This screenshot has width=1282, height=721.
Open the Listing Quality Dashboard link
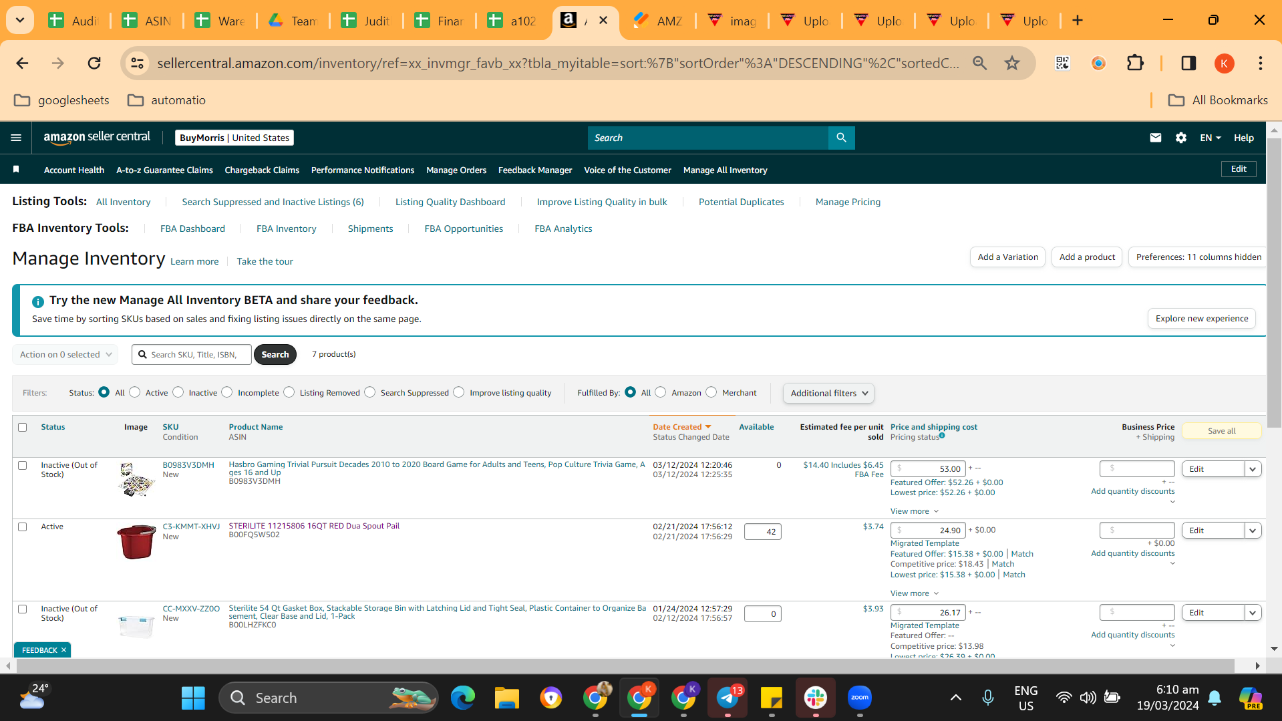(x=450, y=202)
